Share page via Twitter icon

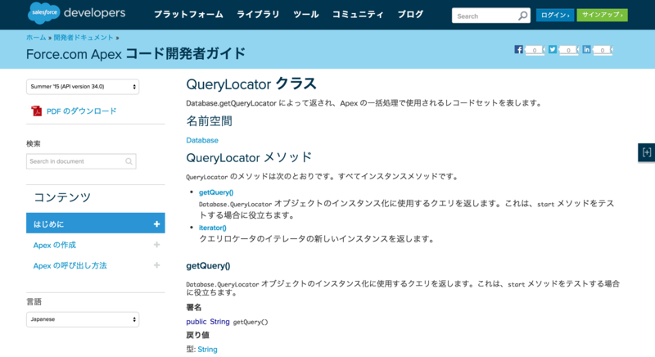pyautogui.click(x=553, y=50)
